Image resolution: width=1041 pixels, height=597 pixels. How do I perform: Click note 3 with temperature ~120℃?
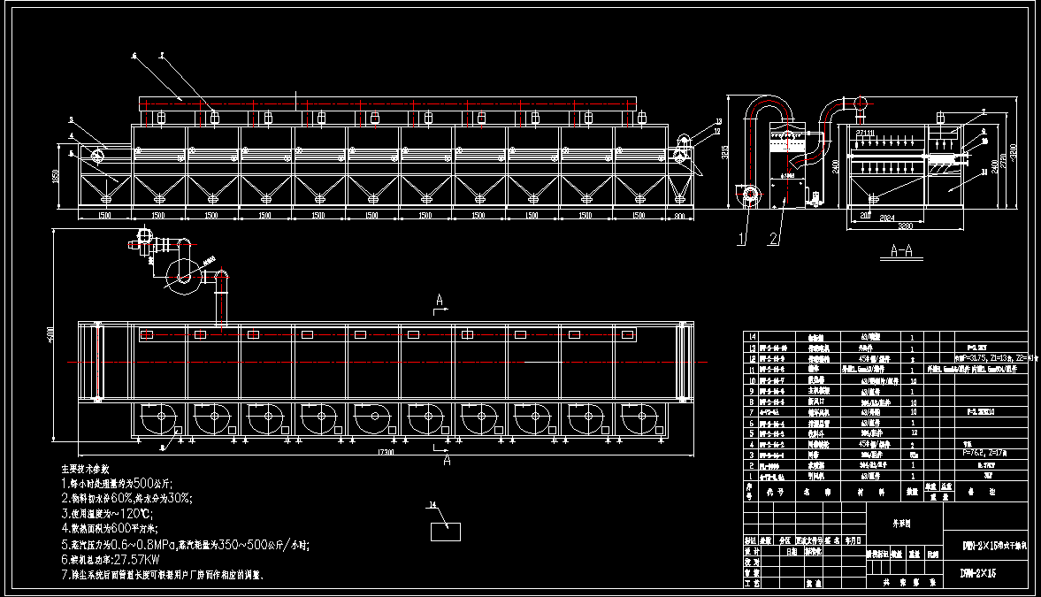[x=106, y=513]
